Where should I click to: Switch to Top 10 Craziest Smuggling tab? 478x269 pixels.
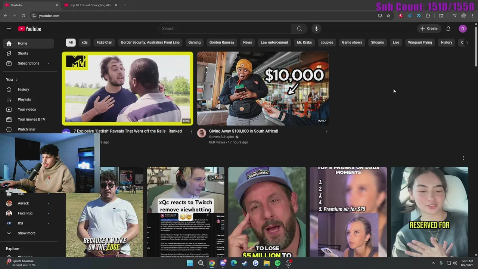(x=91, y=5)
